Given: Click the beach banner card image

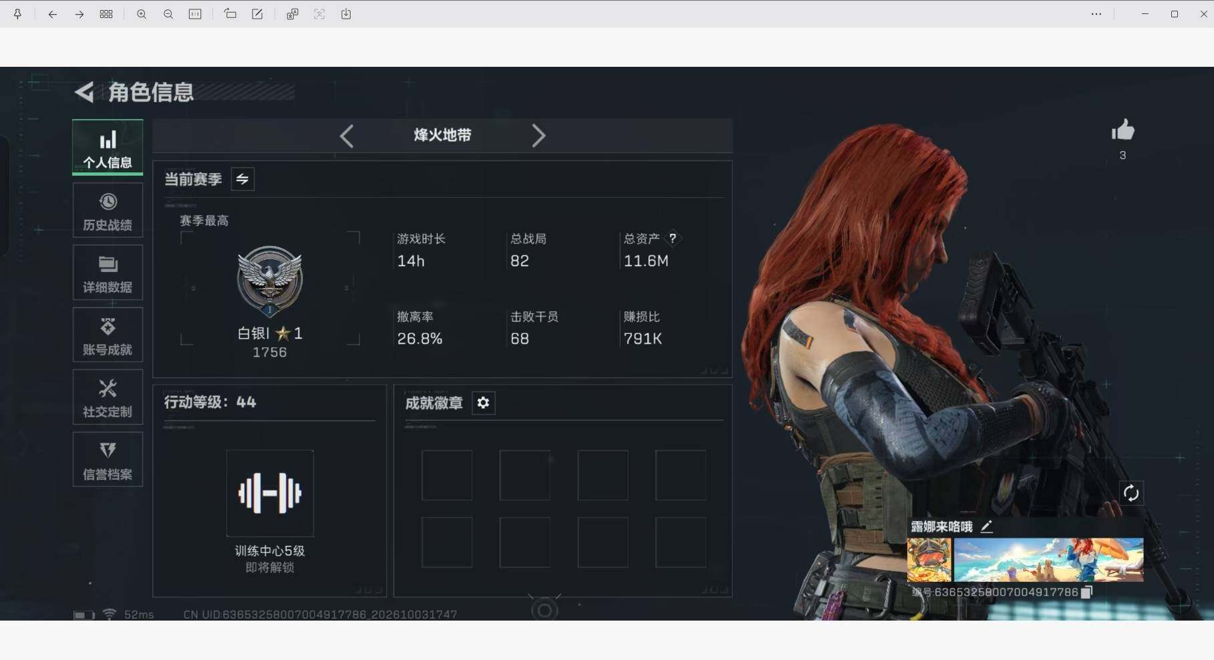Looking at the screenshot, I should coord(1048,560).
